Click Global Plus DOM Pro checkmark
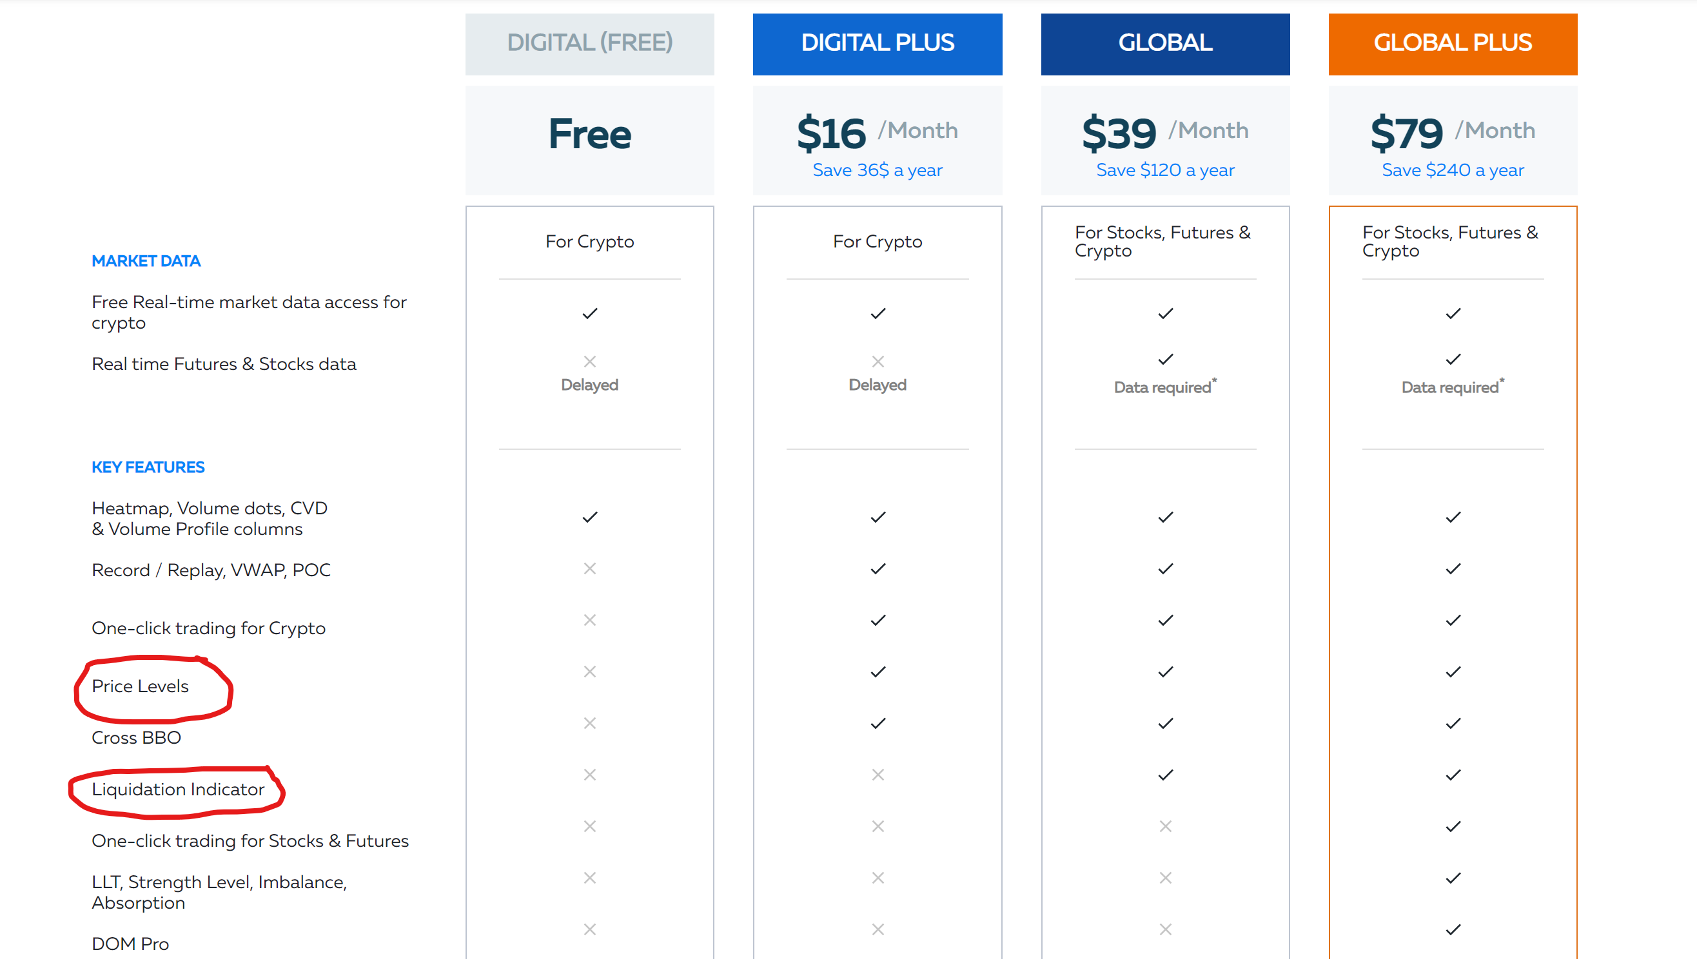The width and height of the screenshot is (1697, 959). [1453, 929]
